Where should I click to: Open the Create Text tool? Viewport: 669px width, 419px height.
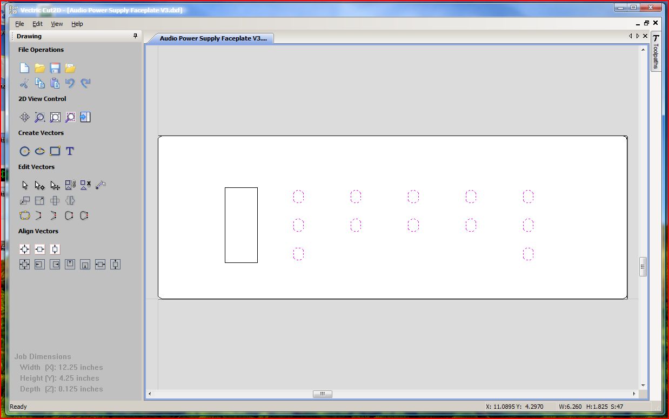(x=70, y=151)
